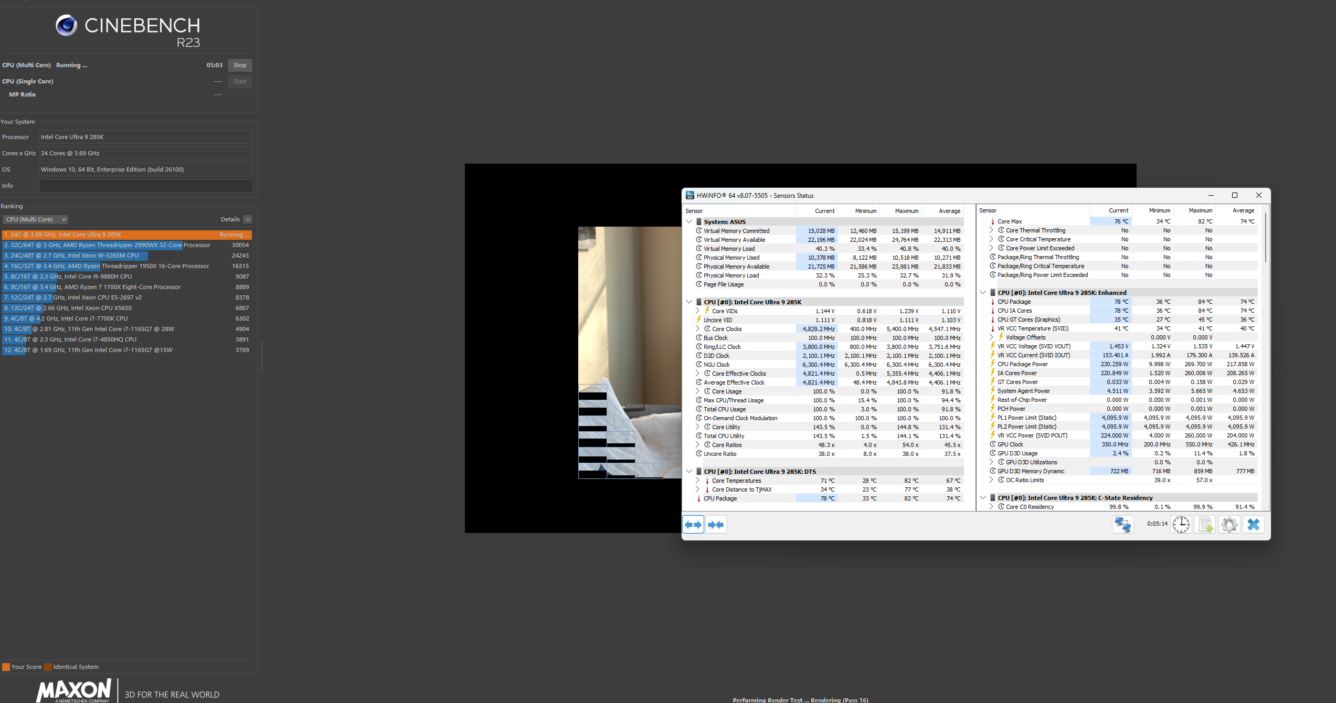Click the Info text field
Viewport: 1336px width, 703px height.
pyautogui.click(x=145, y=186)
